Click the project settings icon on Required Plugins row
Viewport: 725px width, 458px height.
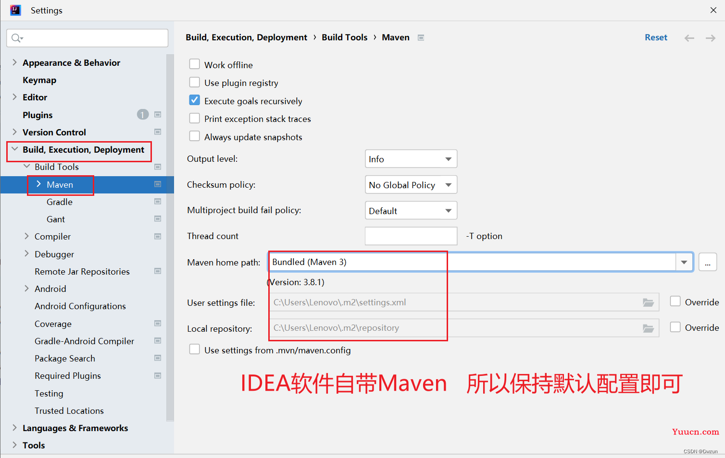click(x=158, y=376)
